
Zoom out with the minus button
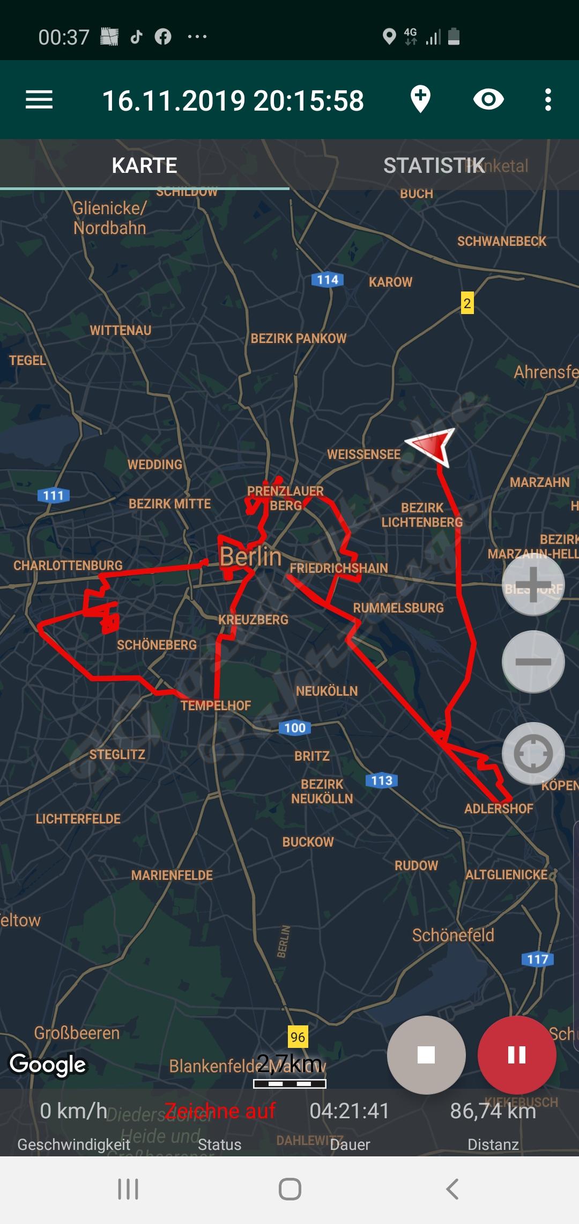point(533,661)
